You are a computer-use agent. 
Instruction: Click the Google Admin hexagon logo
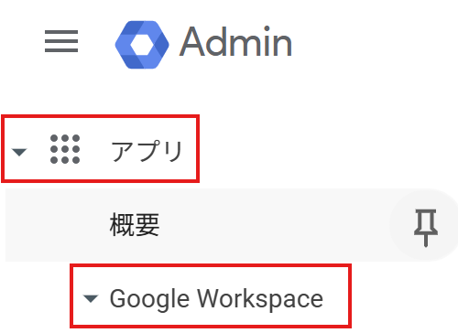click(142, 45)
